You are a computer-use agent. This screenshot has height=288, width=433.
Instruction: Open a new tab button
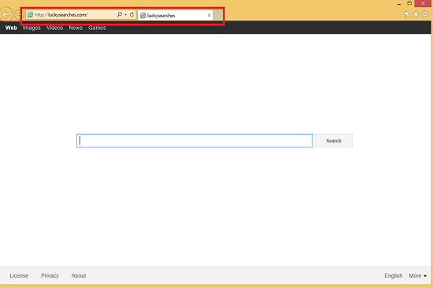(217, 15)
